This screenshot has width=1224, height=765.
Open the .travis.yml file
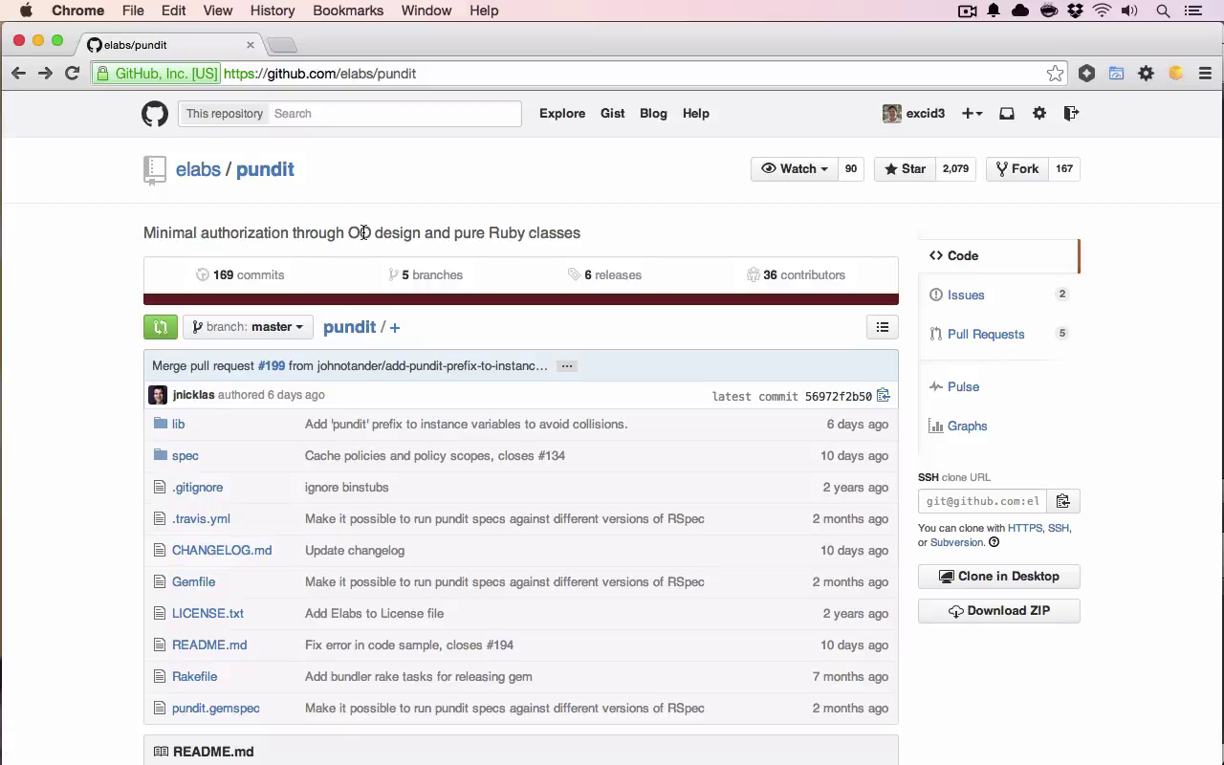coord(201,518)
